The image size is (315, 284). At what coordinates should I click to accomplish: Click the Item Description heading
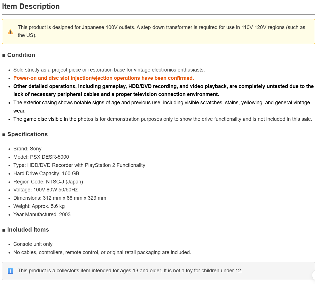[x=31, y=7]
